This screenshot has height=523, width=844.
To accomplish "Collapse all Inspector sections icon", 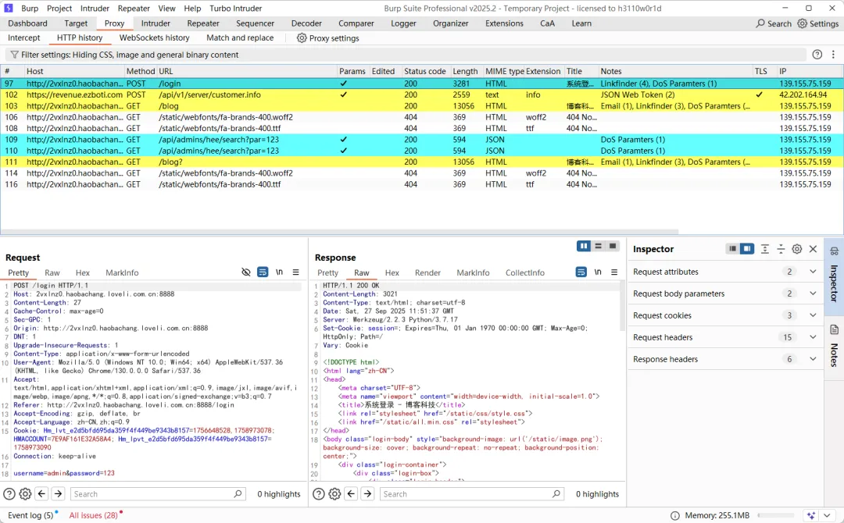I will (x=781, y=249).
